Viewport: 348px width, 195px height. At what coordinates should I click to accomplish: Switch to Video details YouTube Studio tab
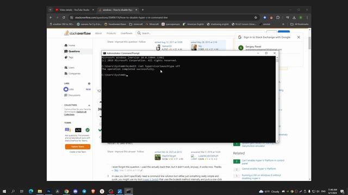pyautogui.click(x=74, y=10)
